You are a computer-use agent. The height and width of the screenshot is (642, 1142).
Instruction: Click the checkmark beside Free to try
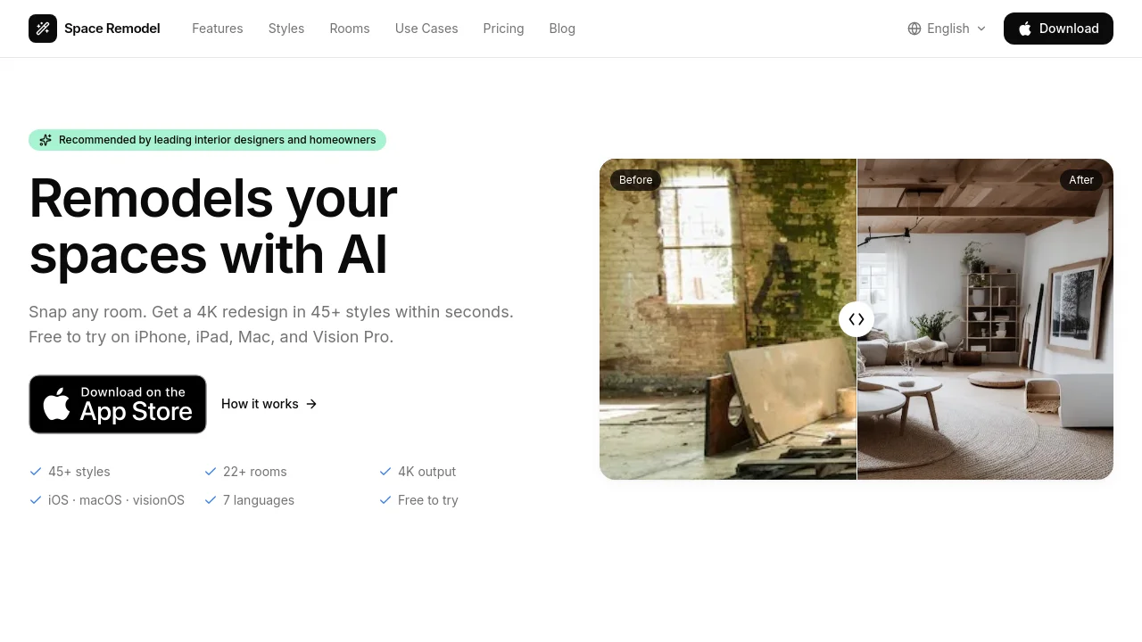pos(385,500)
